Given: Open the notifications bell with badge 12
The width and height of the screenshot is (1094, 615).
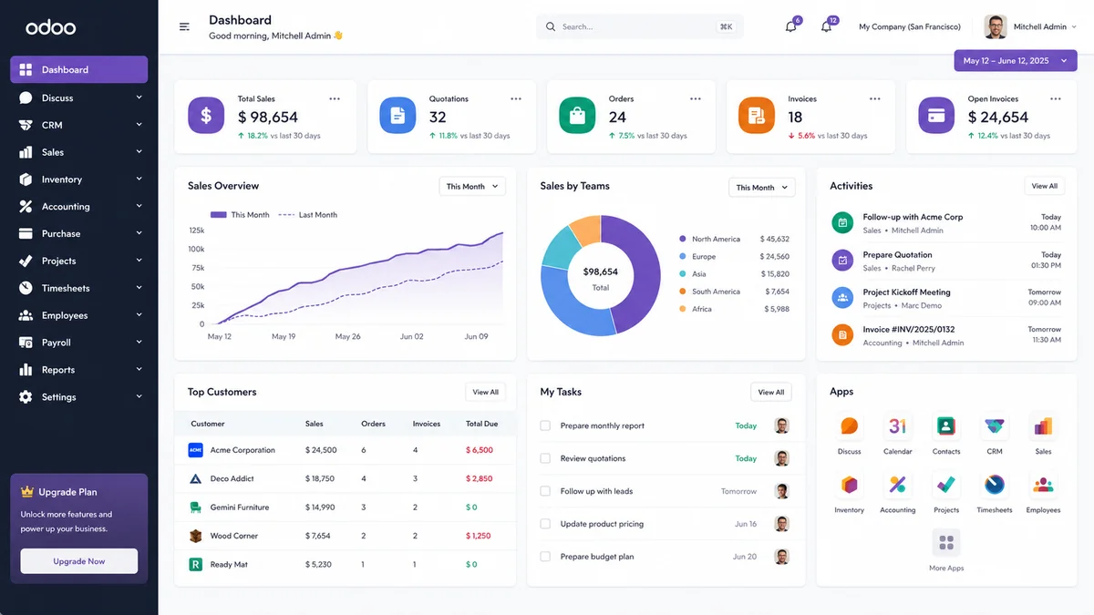Looking at the screenshot, I should pos(826,26).
